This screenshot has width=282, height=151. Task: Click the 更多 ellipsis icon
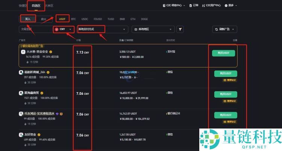pyautogui.click(x=226, y=6)
